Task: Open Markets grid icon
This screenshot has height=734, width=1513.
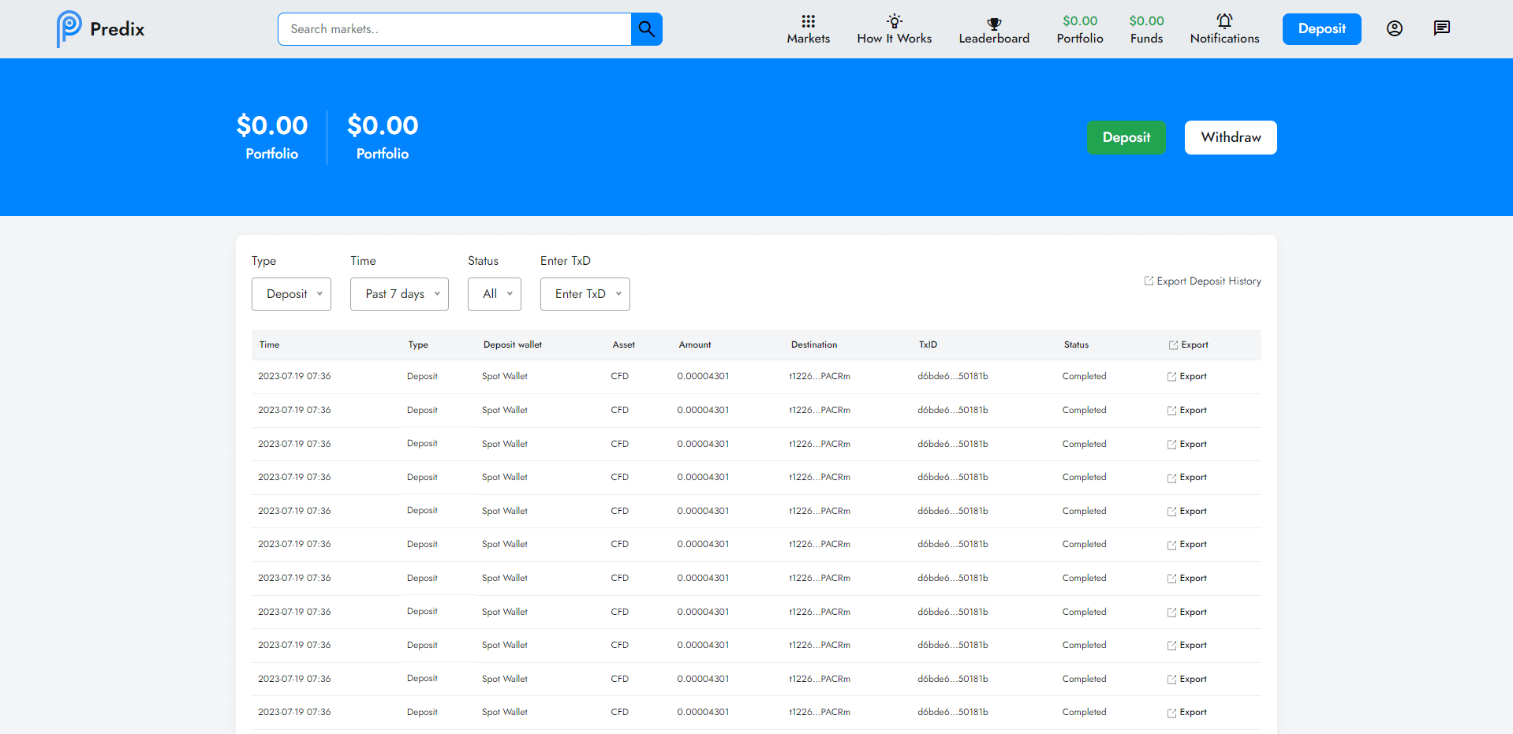Action: click(x=809, y=21)
